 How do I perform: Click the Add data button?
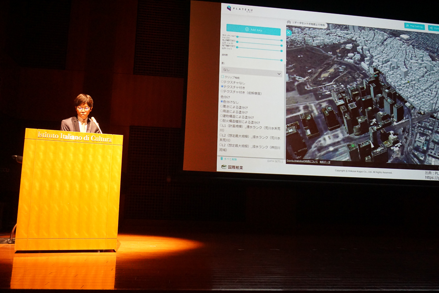pos(253,30)
